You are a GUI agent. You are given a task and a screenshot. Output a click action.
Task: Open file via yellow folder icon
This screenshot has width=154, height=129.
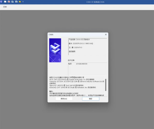20,2
